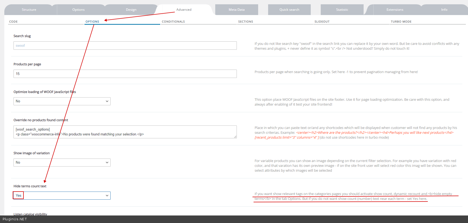Open the Show image of variation dropdown
The height and width of the screenshot is (223, 468).
coord(62,163)
